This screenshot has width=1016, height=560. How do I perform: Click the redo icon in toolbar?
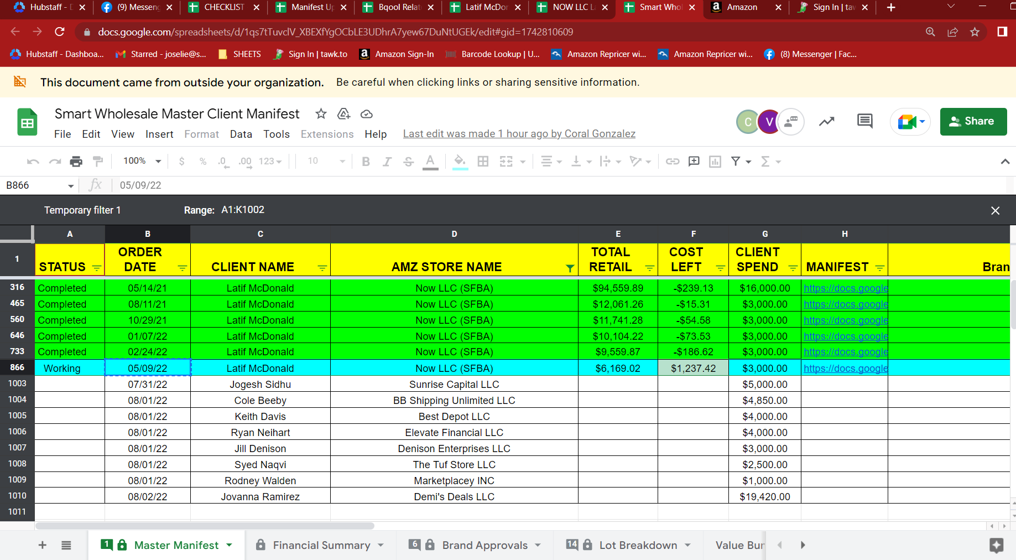click(55, 162)
